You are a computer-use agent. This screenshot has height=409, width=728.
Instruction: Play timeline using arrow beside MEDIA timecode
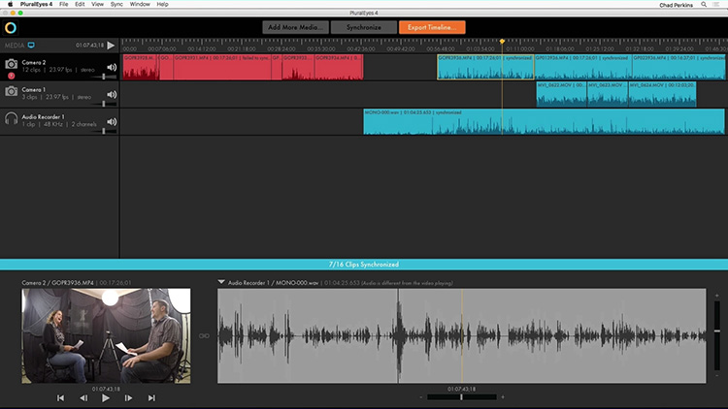pos(111,45)
